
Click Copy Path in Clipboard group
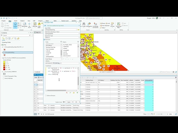click(x=8, y=28)
